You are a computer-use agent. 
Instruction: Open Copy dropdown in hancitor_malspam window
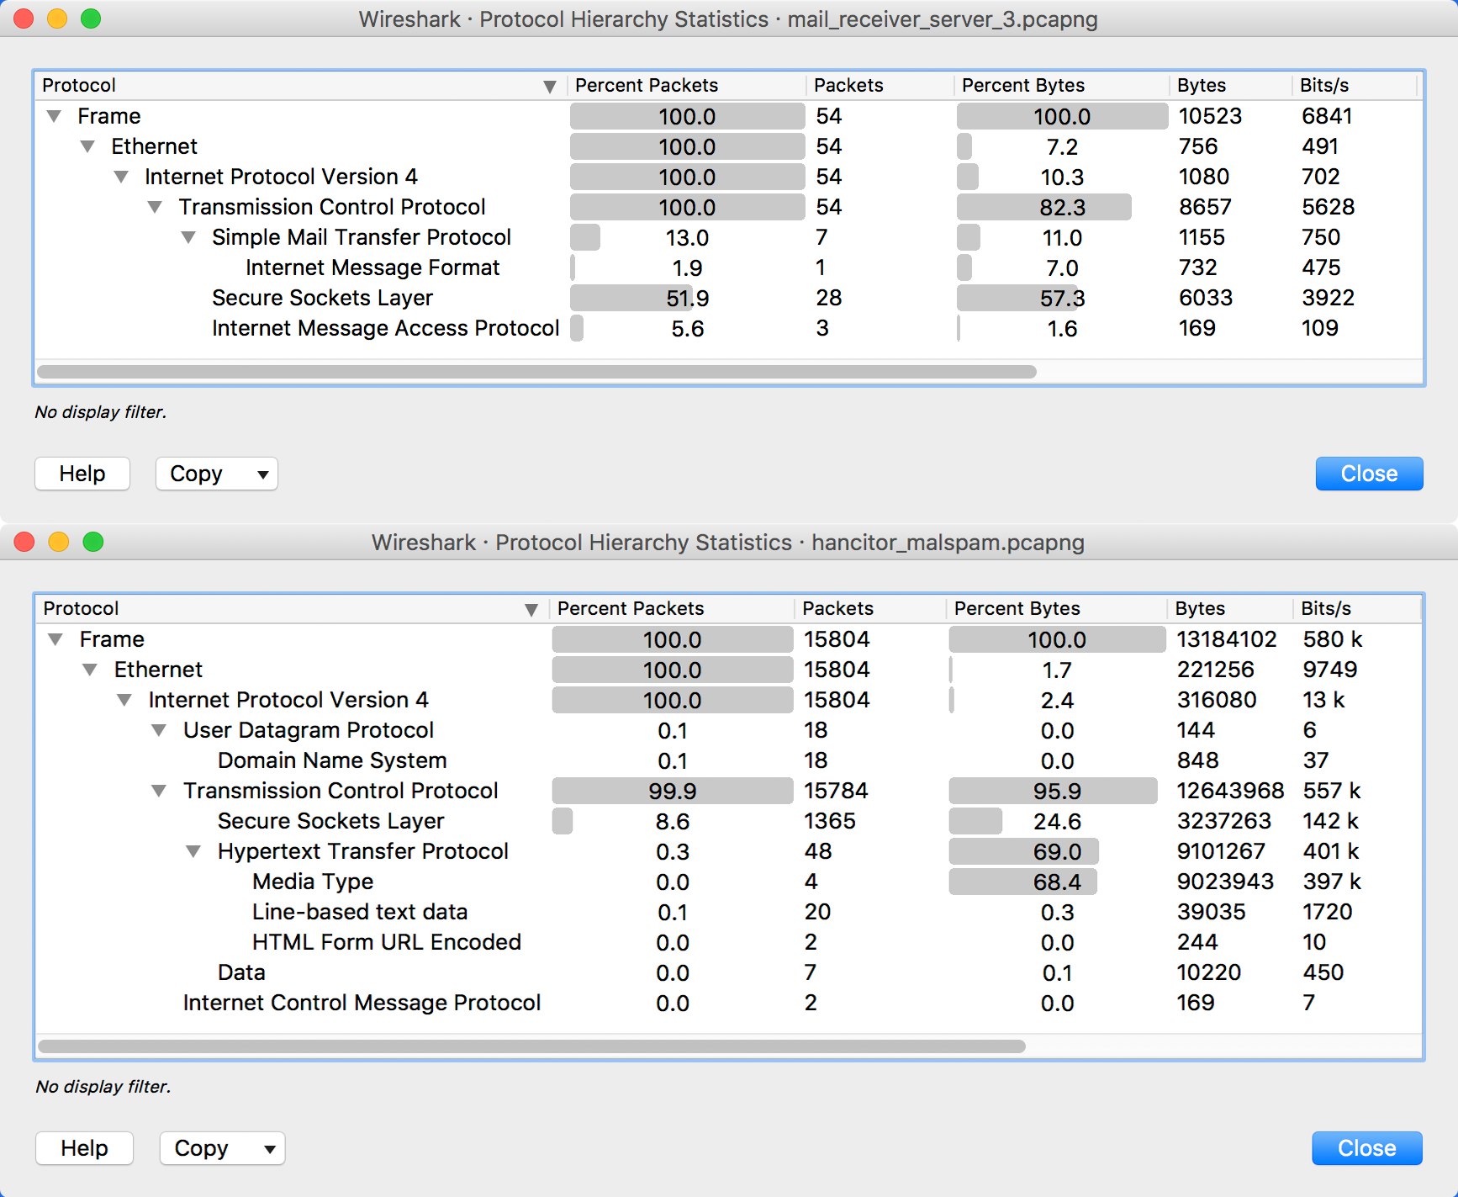tap(222, 1148)
